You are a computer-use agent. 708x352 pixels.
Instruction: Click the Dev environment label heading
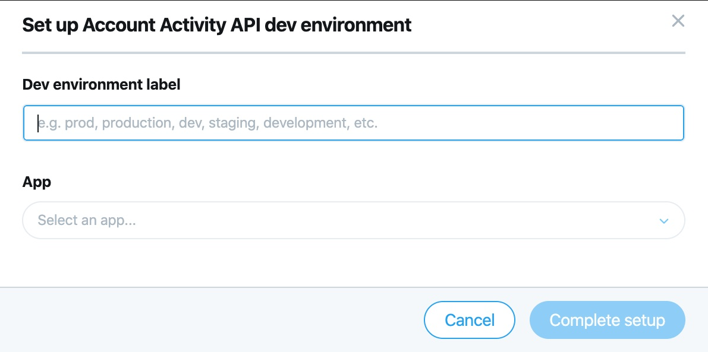[101, 84]
